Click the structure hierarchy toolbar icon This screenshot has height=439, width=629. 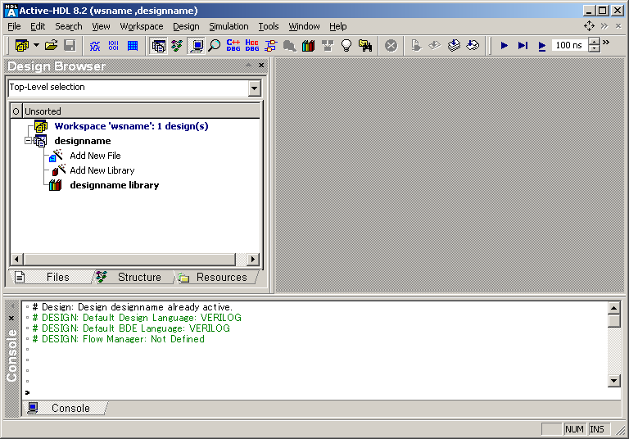point(177,46)
